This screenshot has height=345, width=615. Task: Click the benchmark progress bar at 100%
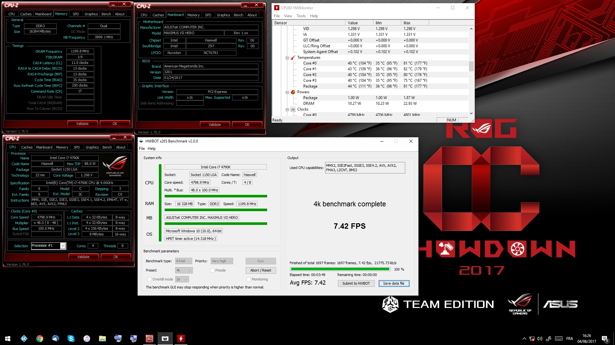[340, 269]
